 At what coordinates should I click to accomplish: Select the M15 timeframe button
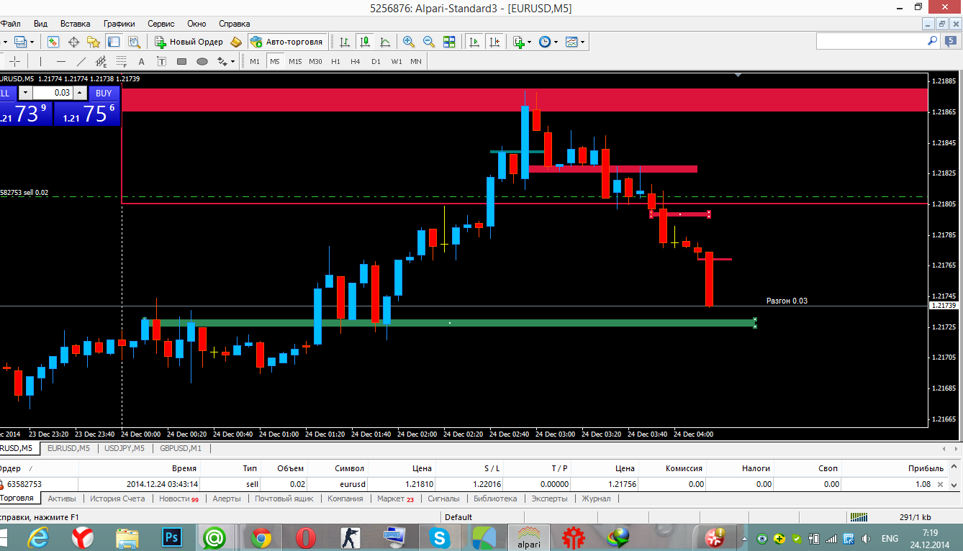(x=295, y=61)
